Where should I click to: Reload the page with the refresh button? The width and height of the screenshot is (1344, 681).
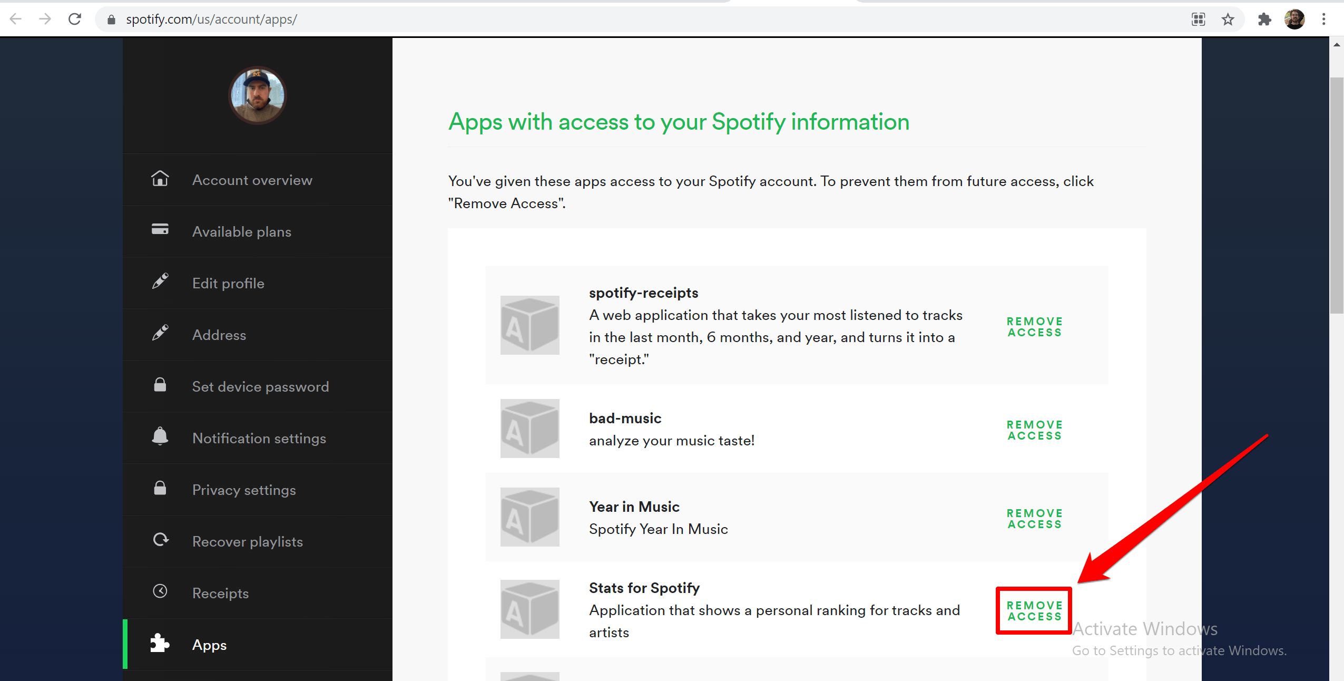click(x=75, y=20)
